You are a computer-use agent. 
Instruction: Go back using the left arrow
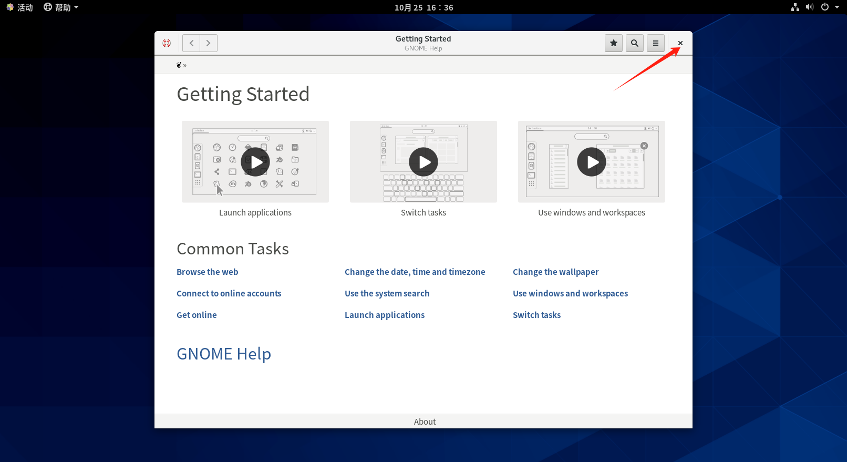coord(191,43)
